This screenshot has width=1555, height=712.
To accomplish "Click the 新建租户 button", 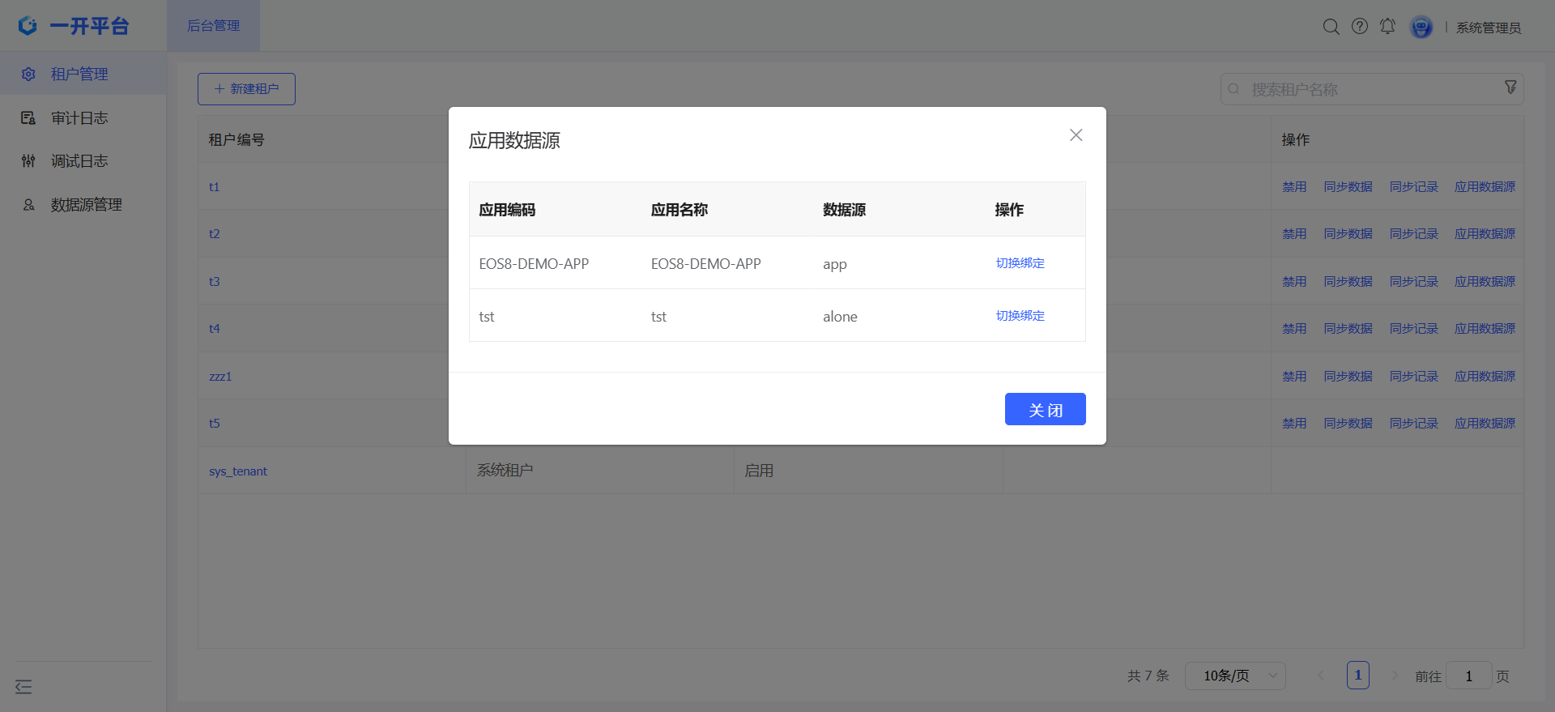I will (246, 89).
